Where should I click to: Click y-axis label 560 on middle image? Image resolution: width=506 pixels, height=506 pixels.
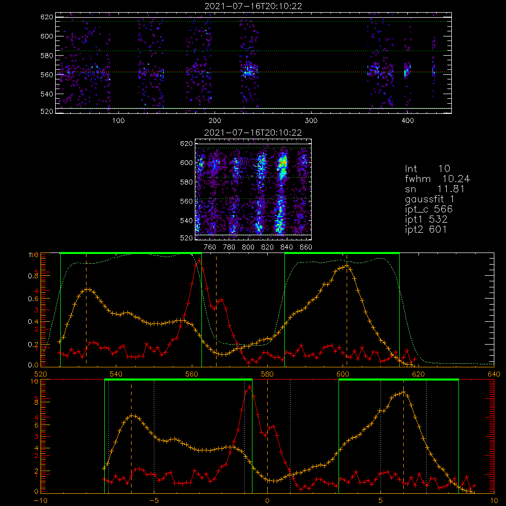click(186, 201)
